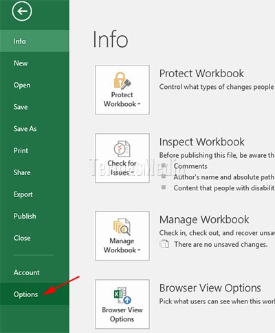Viewport: 275px width, 333px height.
Task: Click the large Info page title
Action: 110,39
